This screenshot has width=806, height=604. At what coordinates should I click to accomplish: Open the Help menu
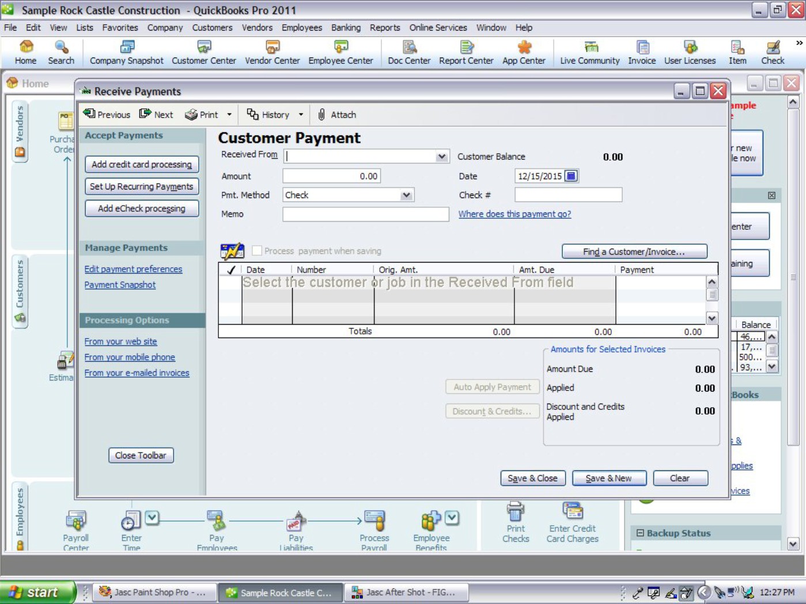pyautogui.click(x=524, y=28)
